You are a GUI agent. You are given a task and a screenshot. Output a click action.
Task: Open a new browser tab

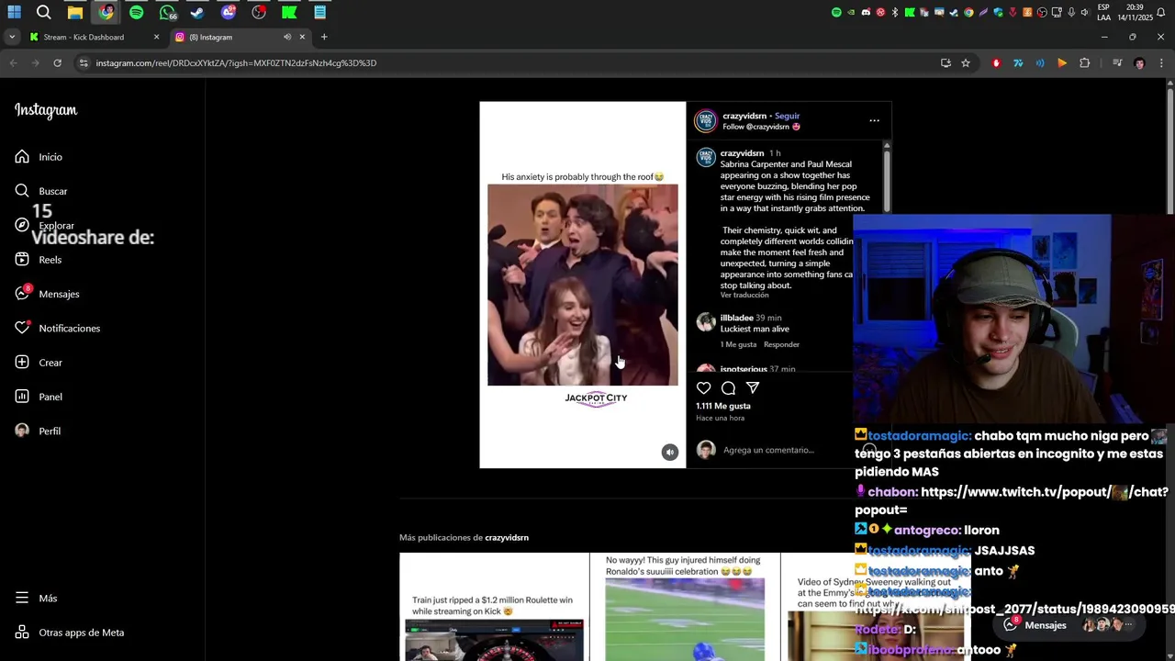[324, 37]
